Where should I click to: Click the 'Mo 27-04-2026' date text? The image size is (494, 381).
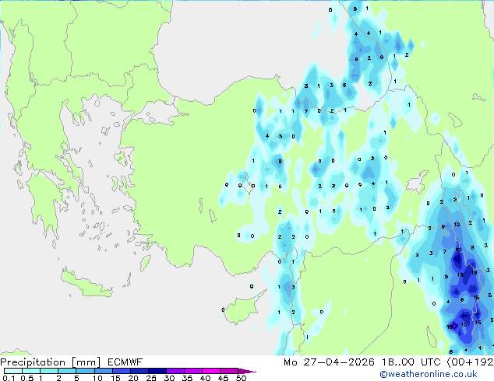(x=330, y=362)
